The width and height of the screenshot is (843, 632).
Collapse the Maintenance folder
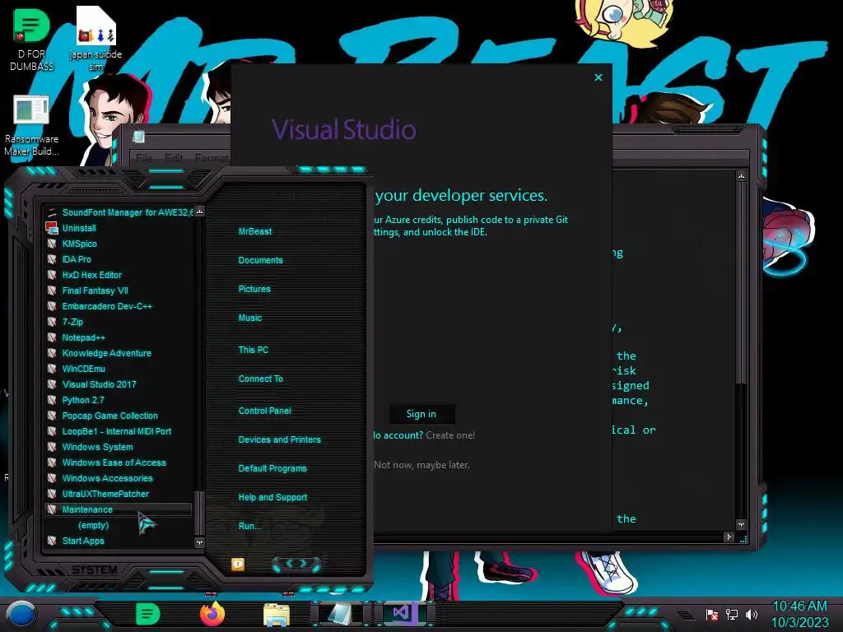[119, 509]
